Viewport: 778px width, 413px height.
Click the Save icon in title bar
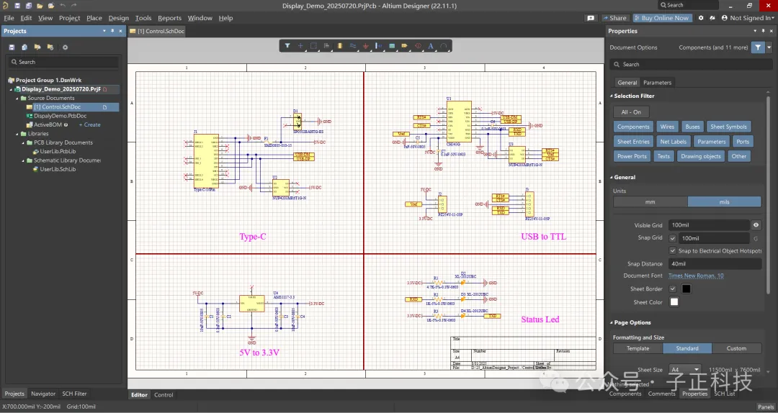click(17, 6)
